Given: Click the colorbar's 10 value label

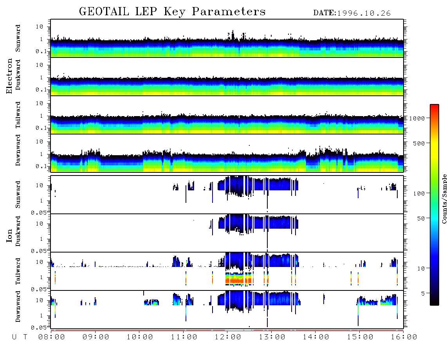Looking at the screenshot, I should tap(421, 268).
